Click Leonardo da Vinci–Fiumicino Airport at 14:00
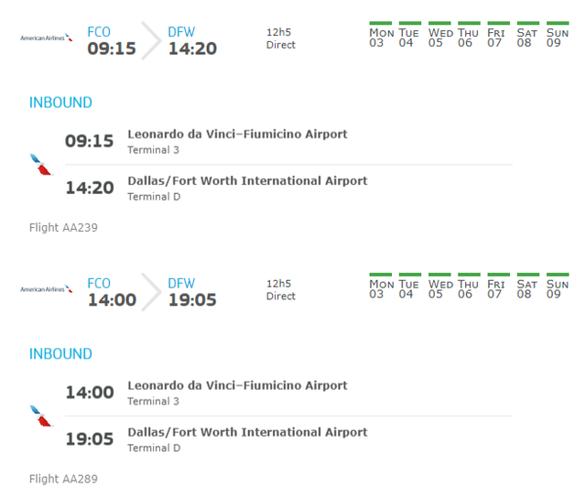The width and height of the screenshot is (586, 498). click(237, 385)
